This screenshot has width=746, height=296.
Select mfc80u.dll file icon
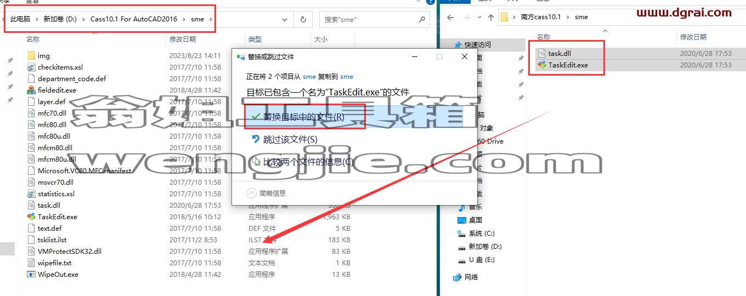click(x=31, y=136)
